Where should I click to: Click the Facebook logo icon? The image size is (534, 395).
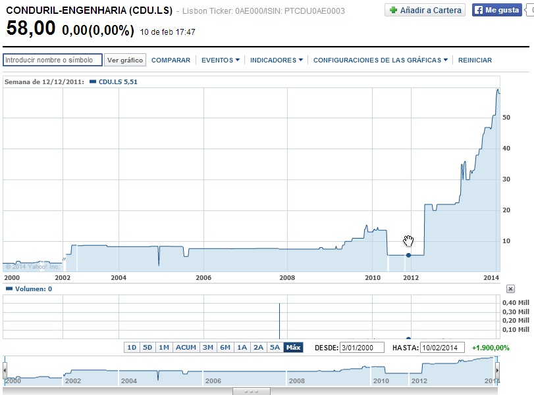[x=479, y=11]
